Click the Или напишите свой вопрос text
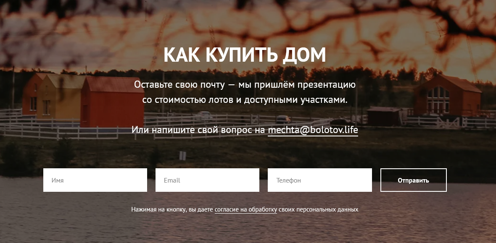Viewport: 496px width, 243px height. pyautogui.click(x=199, y=130)
